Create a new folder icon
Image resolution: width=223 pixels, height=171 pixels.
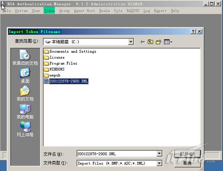(159, 42)
